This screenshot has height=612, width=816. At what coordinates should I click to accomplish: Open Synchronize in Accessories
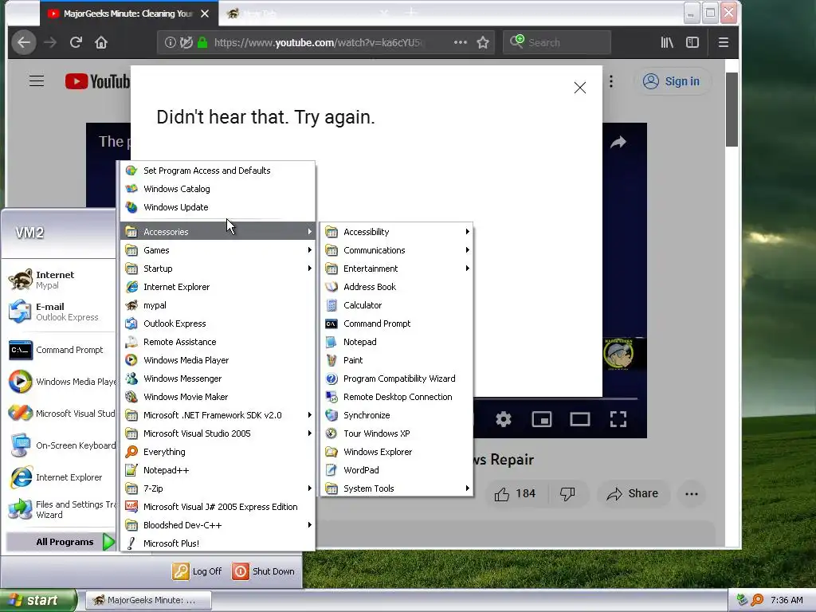[396, 415]
